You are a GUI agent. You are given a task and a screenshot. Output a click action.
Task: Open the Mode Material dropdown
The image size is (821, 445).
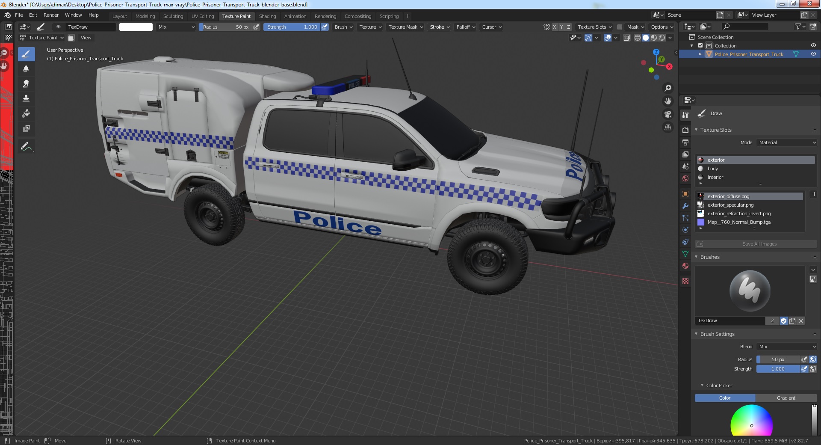coord(787,142)
